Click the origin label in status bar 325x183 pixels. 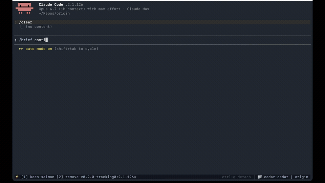click(x=301, y=177)
